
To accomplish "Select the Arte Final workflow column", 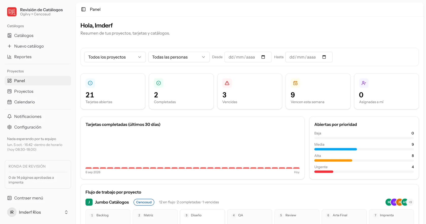I will 344,216.
